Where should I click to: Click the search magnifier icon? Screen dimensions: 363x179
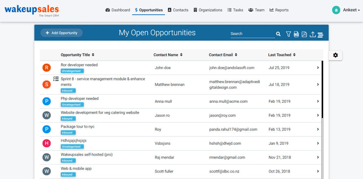[278, 34]
